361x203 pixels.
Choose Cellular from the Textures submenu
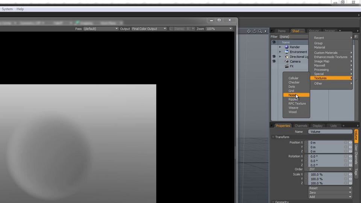pos(296,78)
